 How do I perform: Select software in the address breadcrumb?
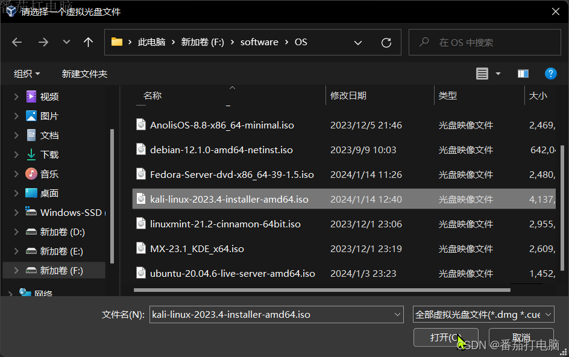coord(259,42)
